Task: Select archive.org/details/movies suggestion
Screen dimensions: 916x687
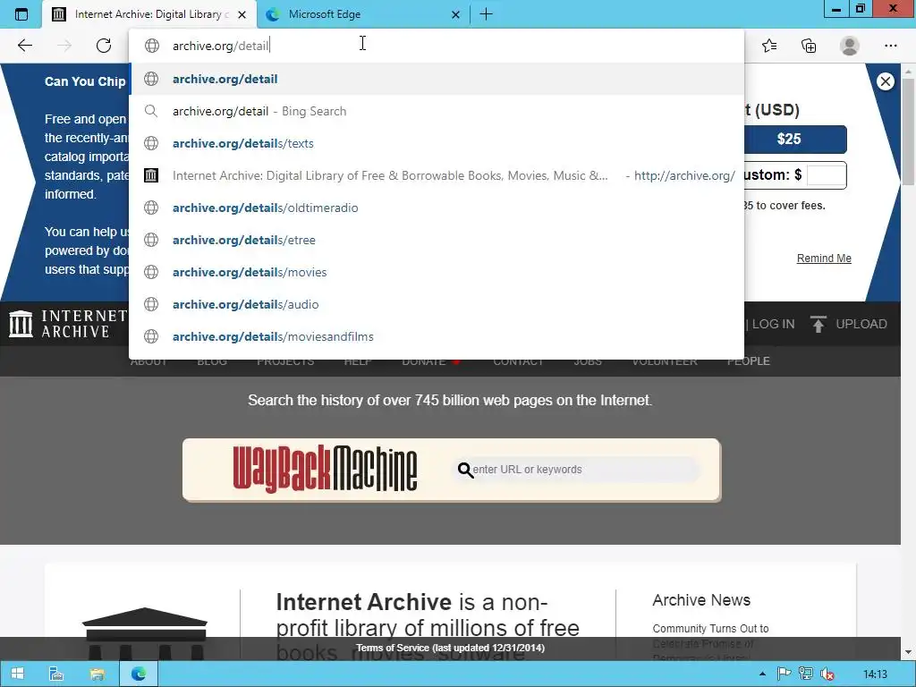Action: coord(437,272)
